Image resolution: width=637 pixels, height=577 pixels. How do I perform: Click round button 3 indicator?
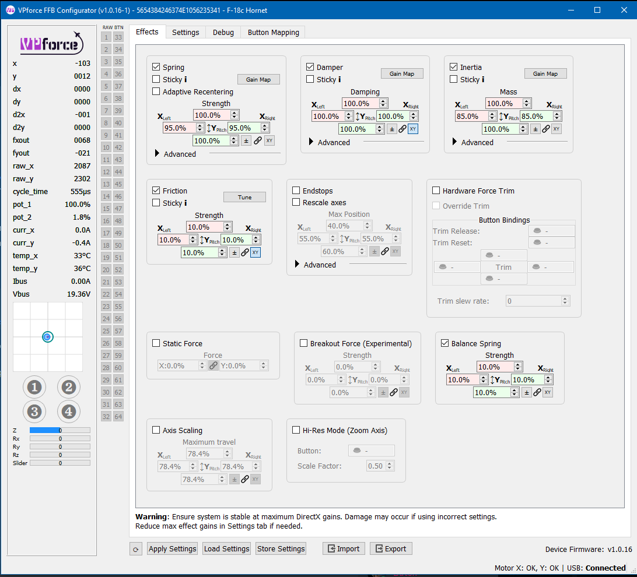click(34, 411)
